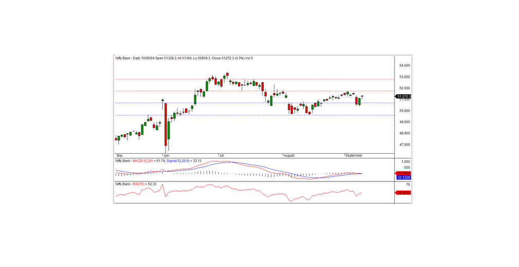
Task: Click the 49,000 price axis label
Action: pos(404,122)
